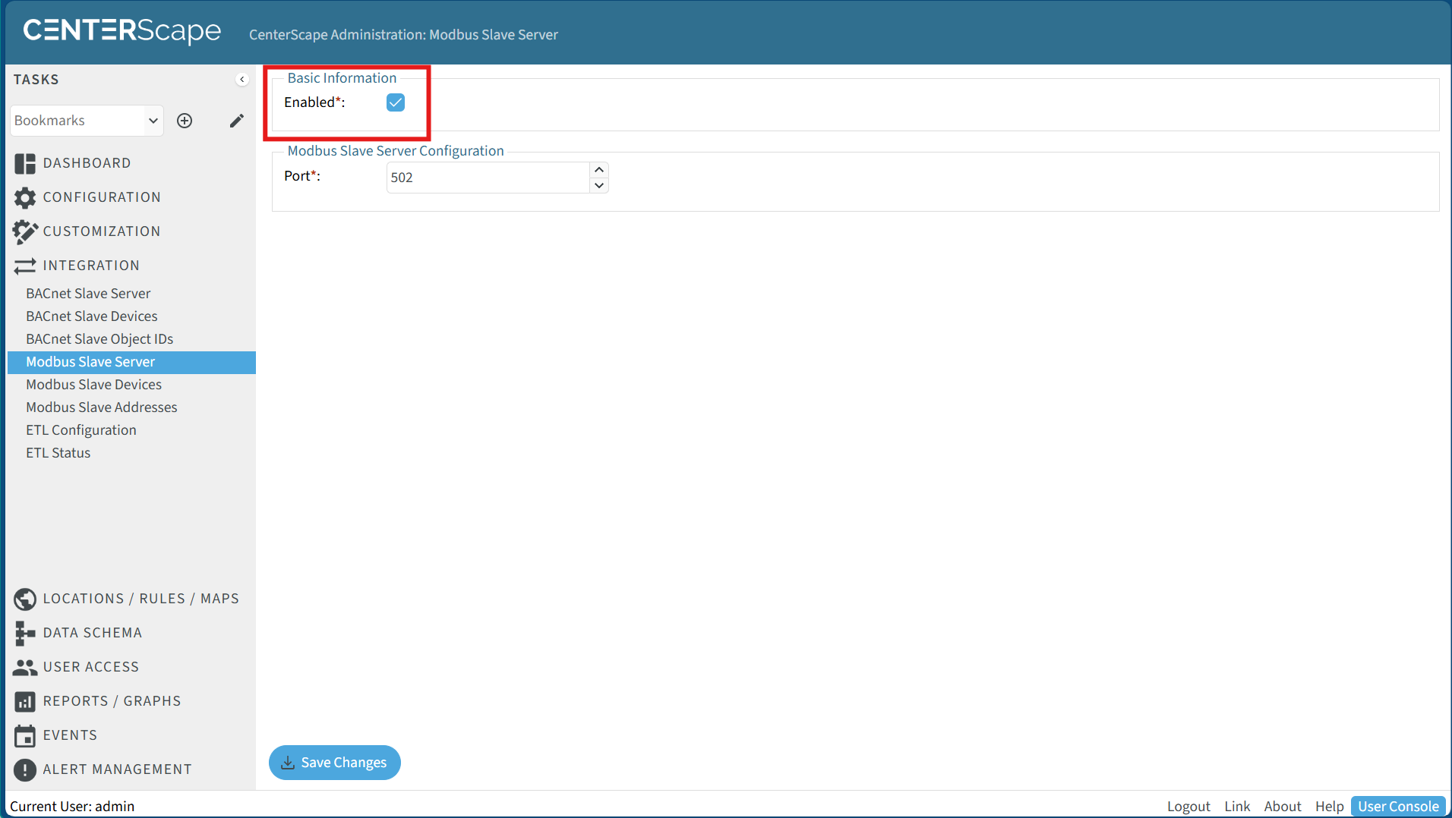Uncheck the Enabled checkbox

tap(396, 102)
